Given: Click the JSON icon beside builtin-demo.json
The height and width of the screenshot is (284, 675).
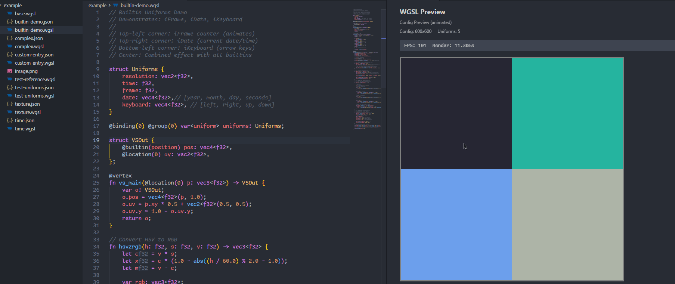Looking at the screenshot, I should [x=10, y=22].
